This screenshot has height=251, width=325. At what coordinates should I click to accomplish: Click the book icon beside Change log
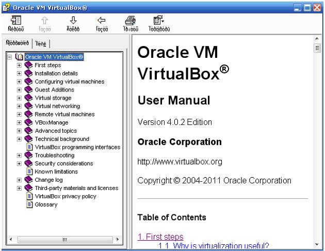coord(28,180)
